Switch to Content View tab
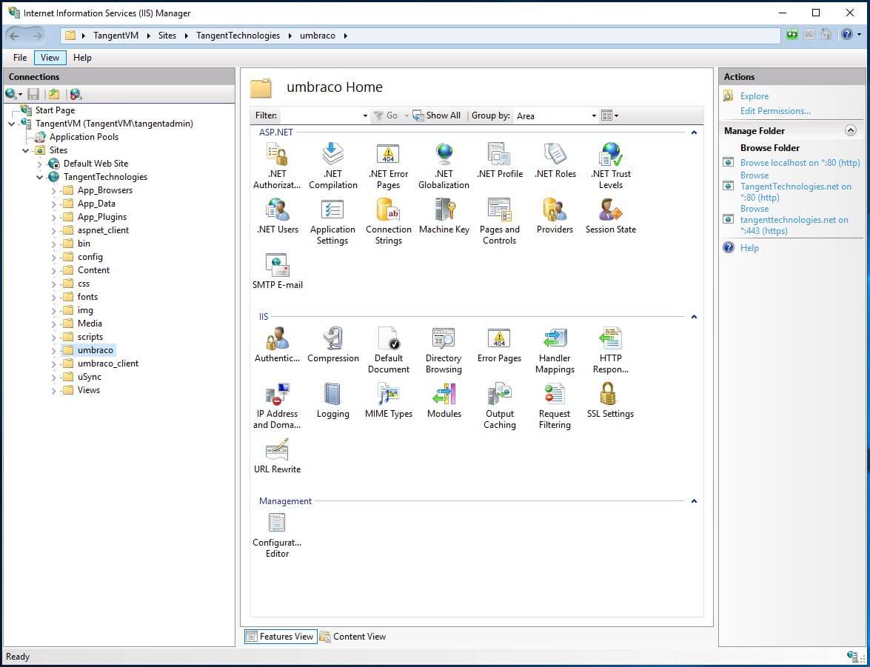Image resolution: width=870 pixels, height=667 pixels. (x=352, y=637)
